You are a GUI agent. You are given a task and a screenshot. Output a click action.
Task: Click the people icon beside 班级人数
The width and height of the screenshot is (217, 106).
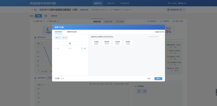coord(34,21)
